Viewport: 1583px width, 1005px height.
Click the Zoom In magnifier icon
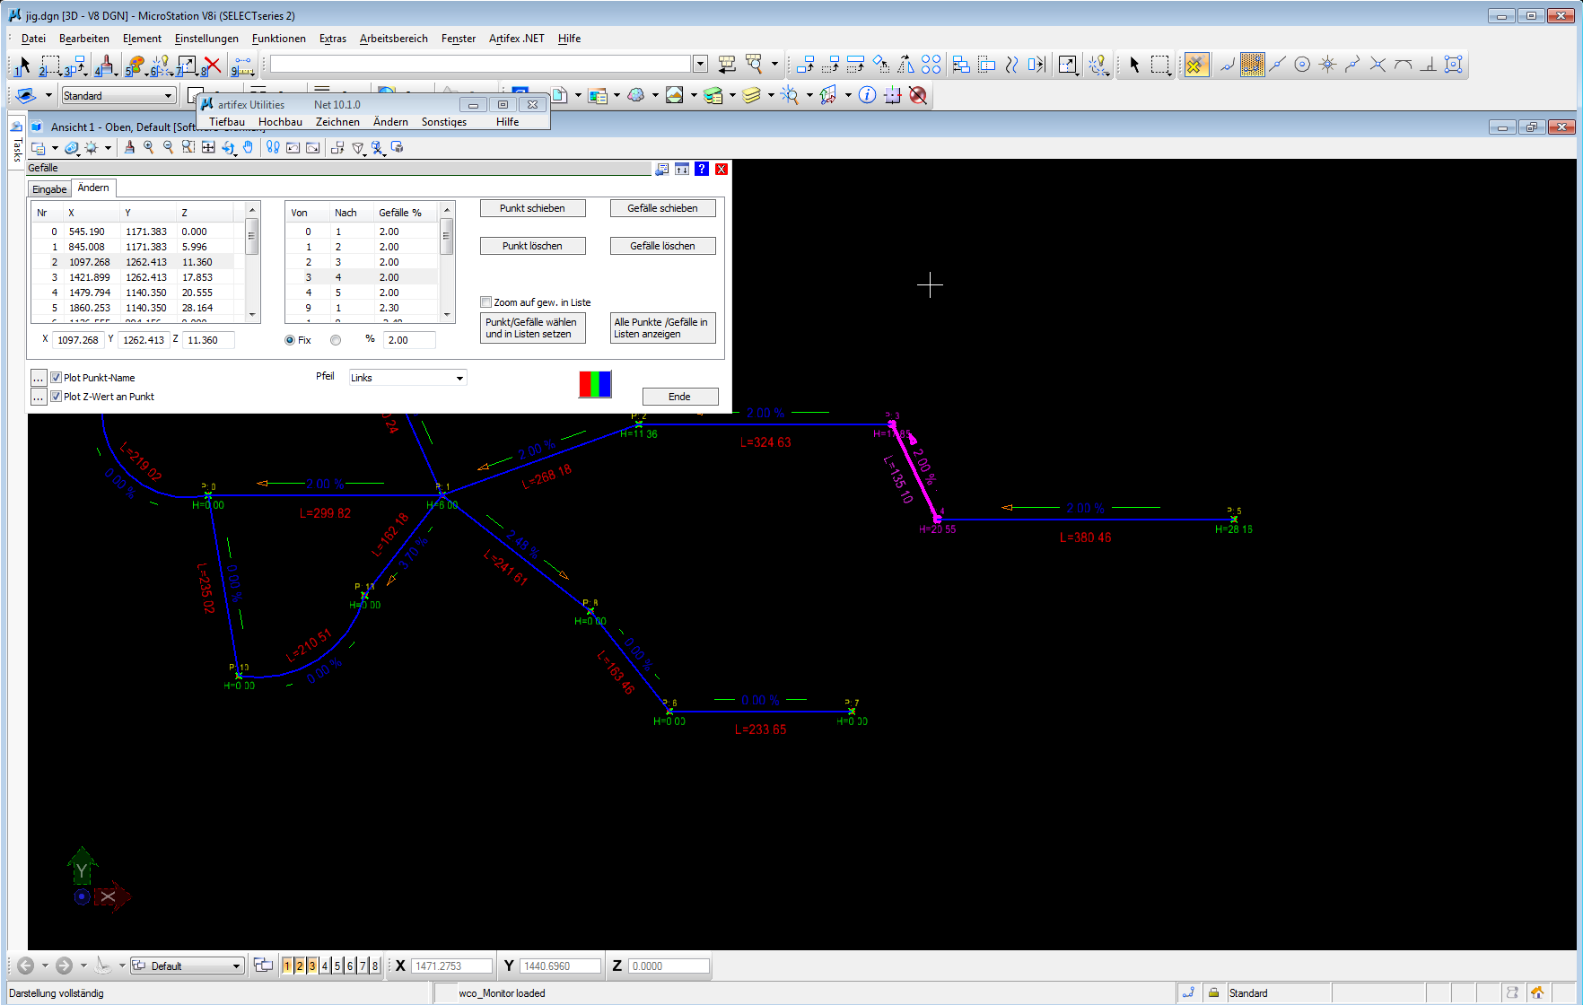coord(149,147)
